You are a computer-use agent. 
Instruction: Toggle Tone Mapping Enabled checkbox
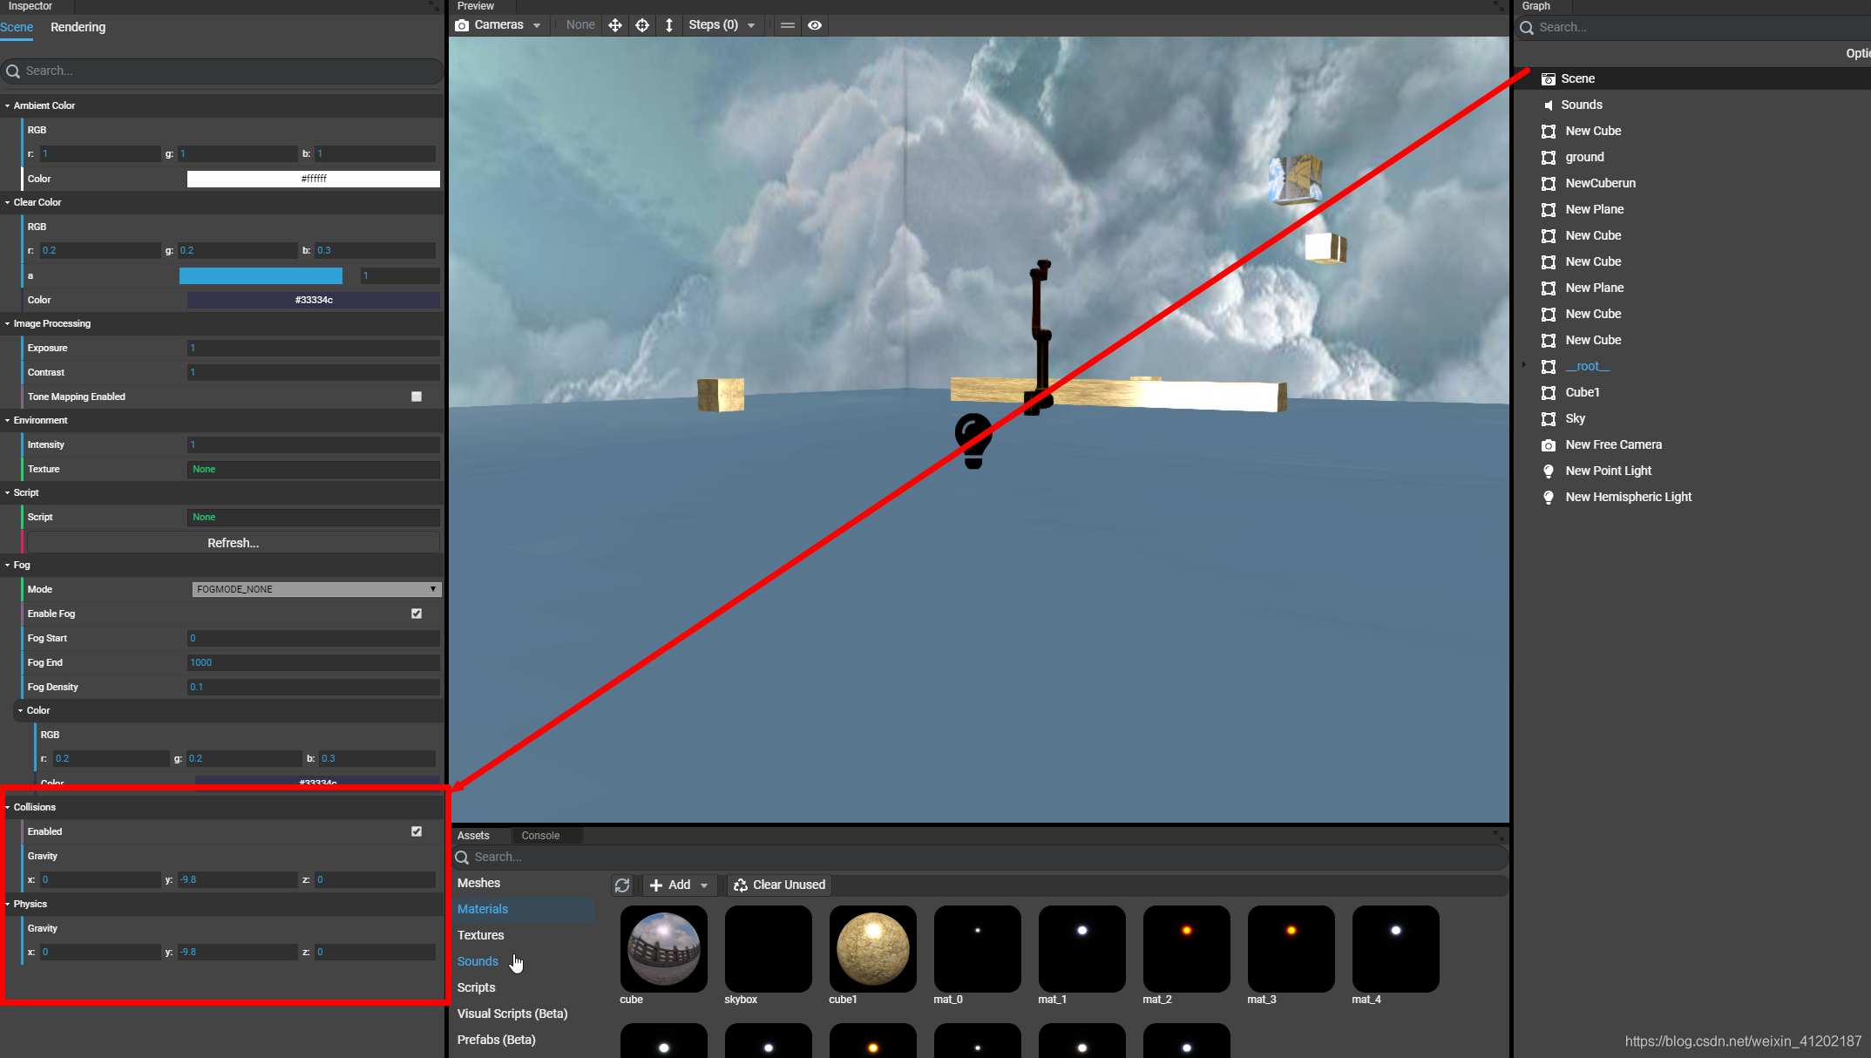point(417,396)
